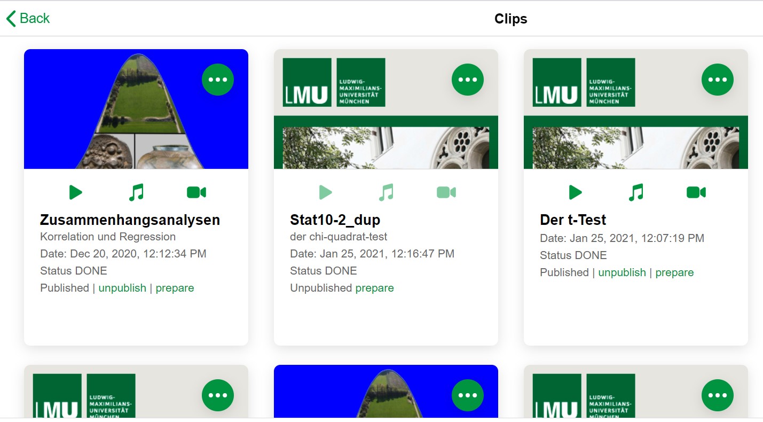Click the 'Unpublished' status on Stat10-2_dup

[x=321, y=288]
